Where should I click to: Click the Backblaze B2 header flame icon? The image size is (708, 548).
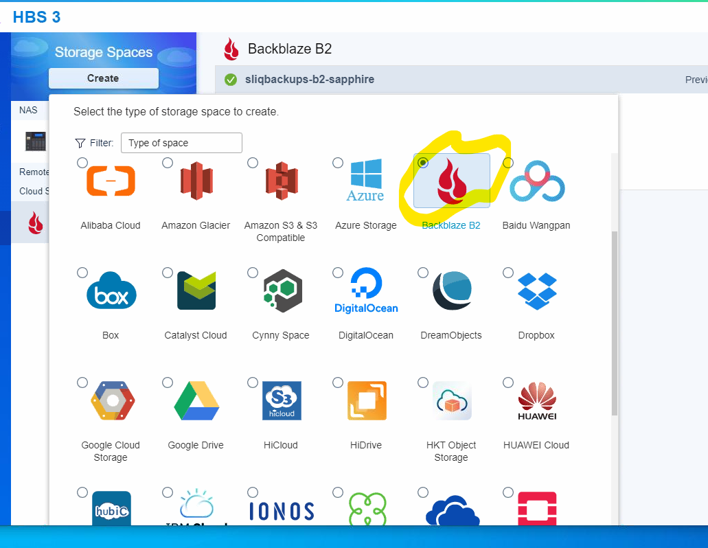231,49
